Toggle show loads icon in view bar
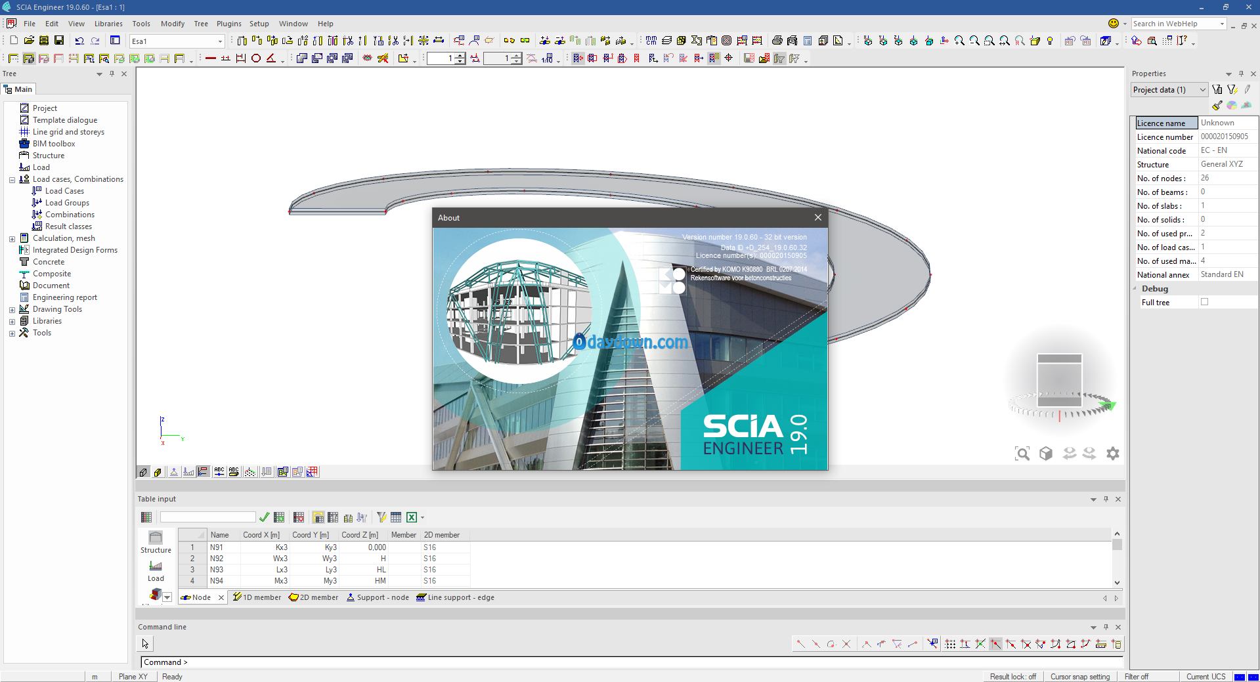 tap(188, 471)
